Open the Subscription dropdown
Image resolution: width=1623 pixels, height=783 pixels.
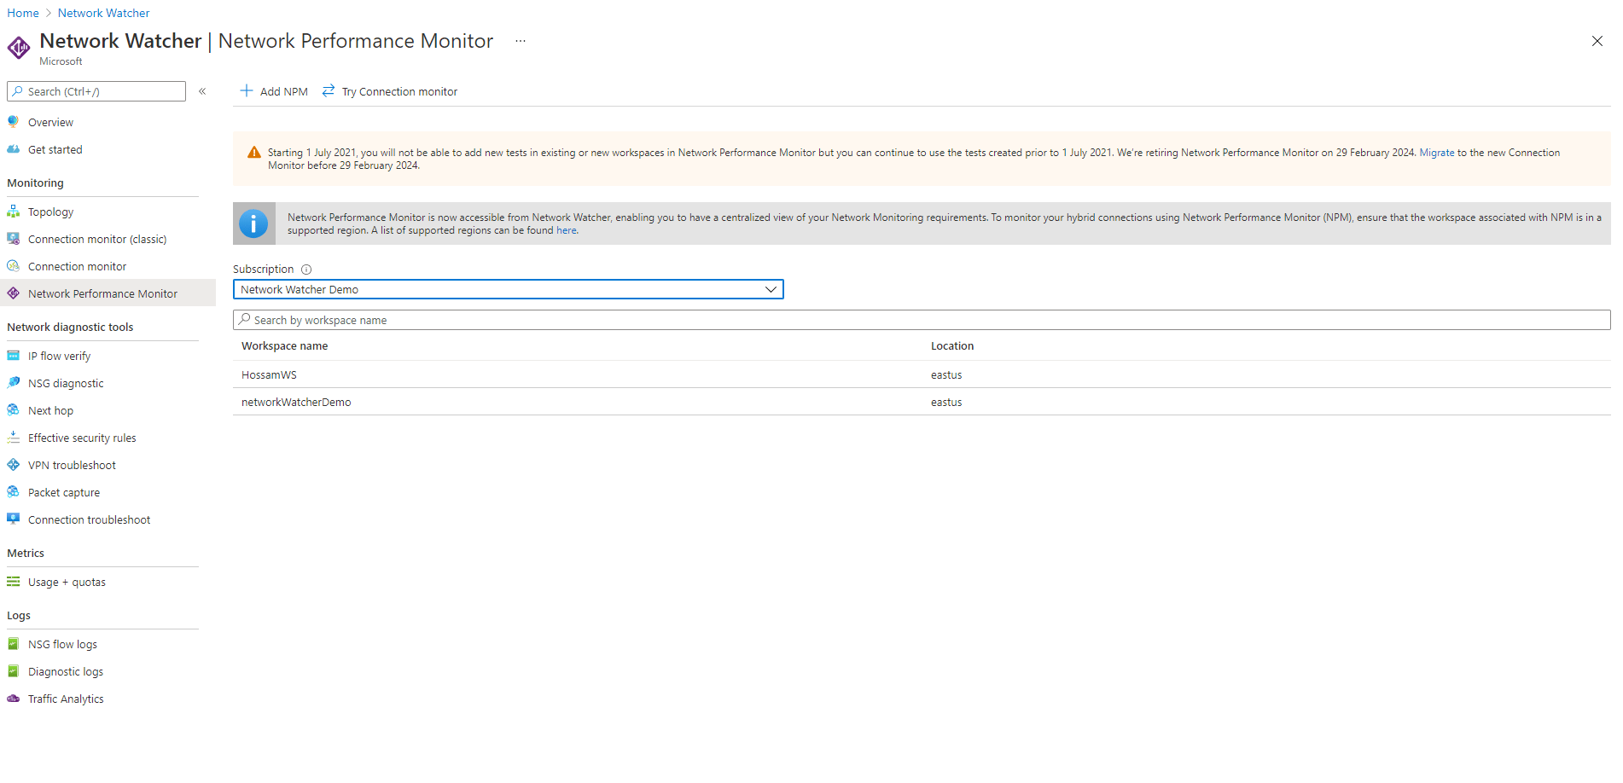pos(771,289)
